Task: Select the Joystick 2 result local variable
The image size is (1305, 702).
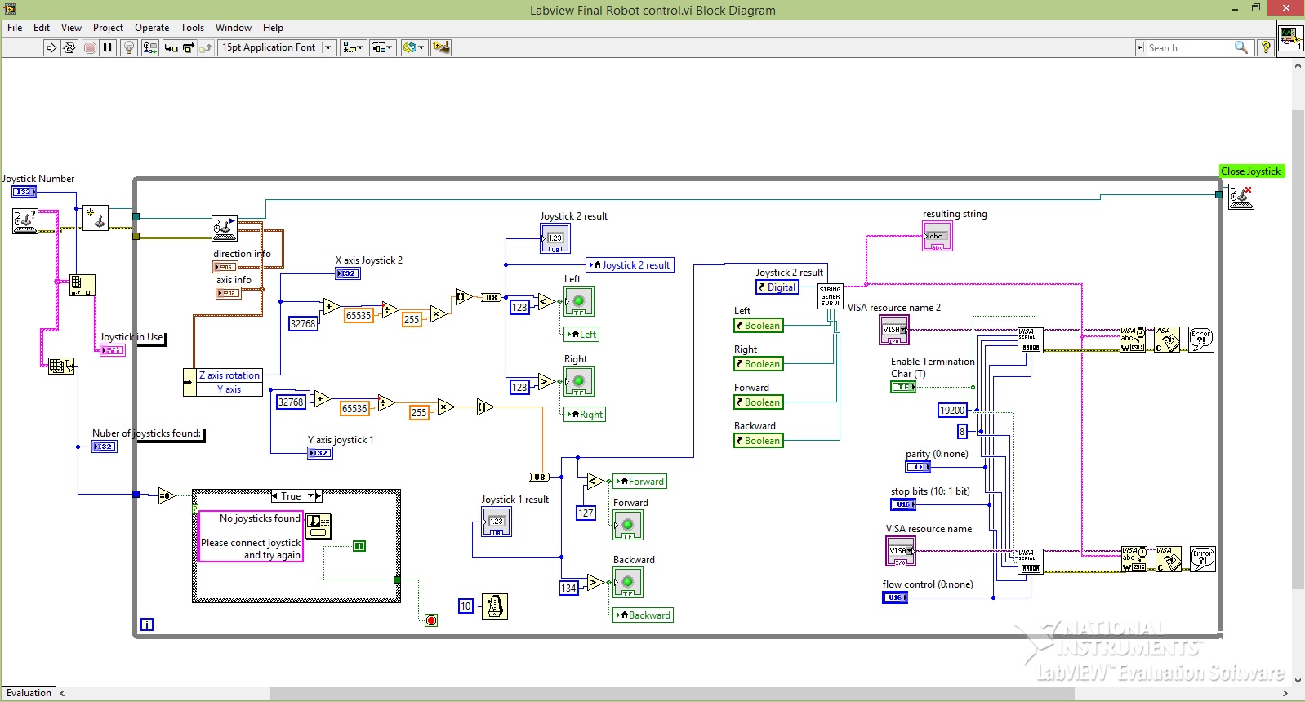Action: tap(630, 265)
